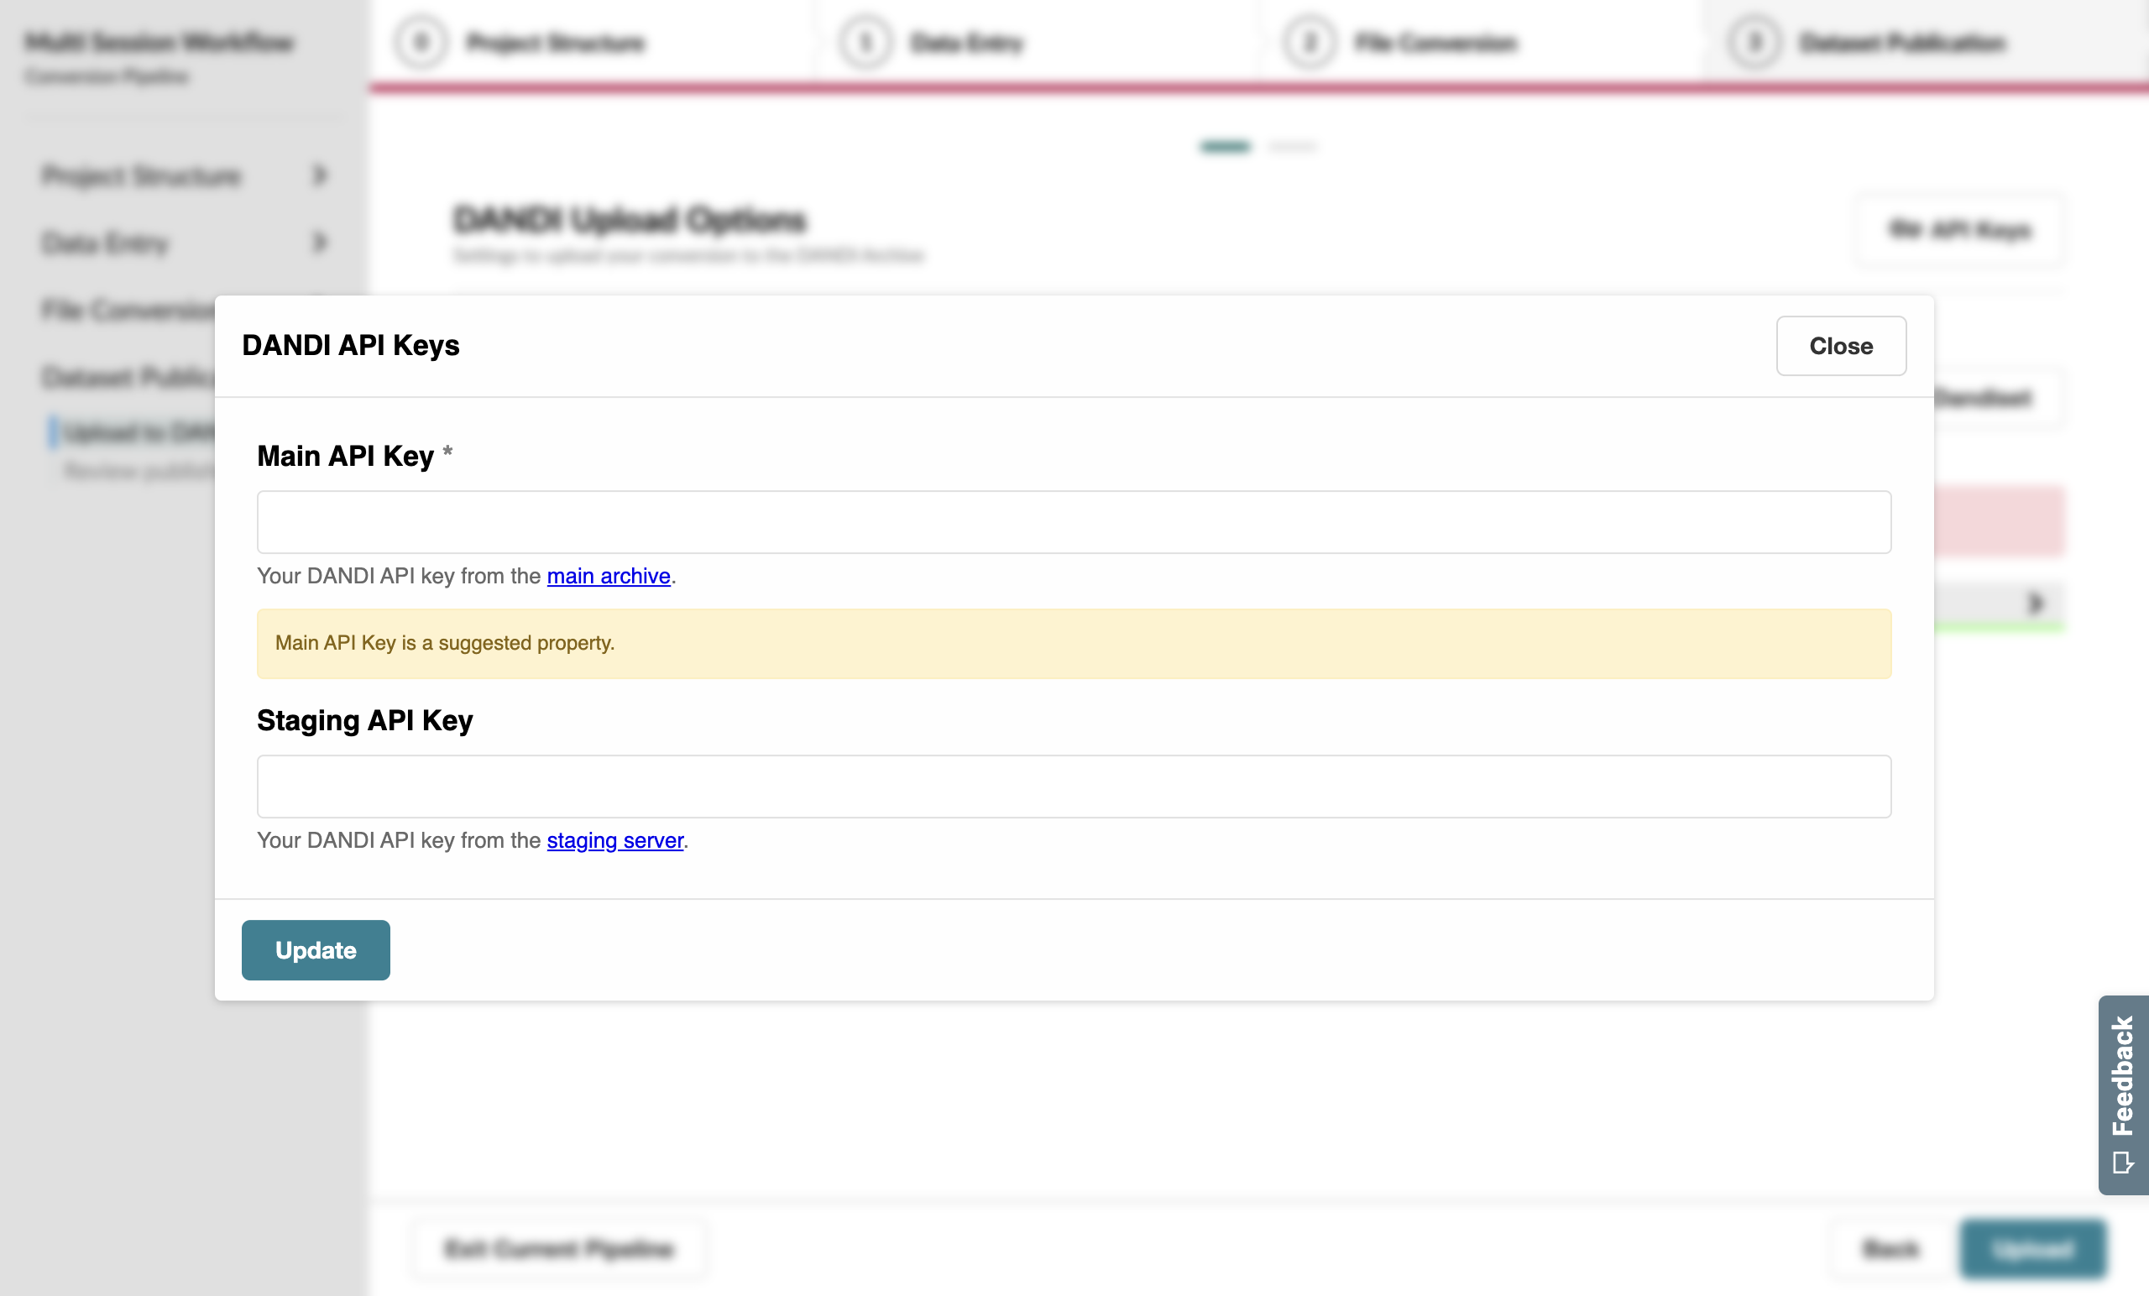2149x1296 pixels.
Task: Open the staging server link
Action: point(614,840)
